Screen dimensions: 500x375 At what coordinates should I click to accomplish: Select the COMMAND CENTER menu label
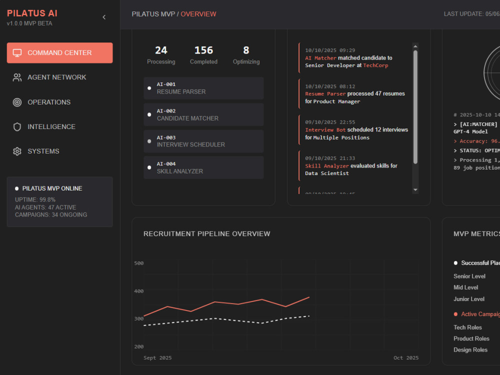pos(59,53)
